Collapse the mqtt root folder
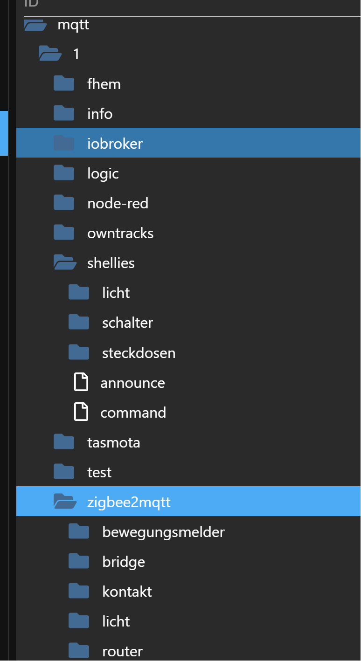This screenshot has height=661, width=361. coord(35,24)
